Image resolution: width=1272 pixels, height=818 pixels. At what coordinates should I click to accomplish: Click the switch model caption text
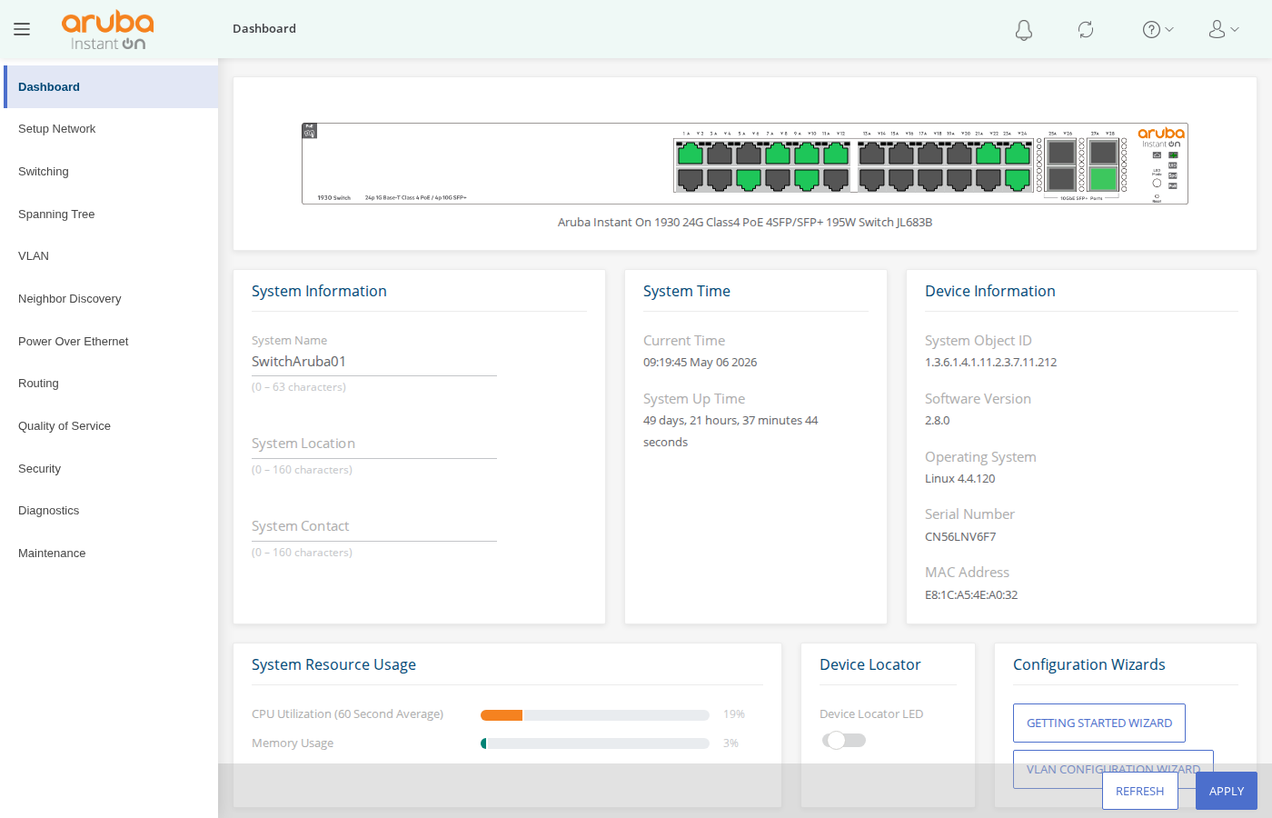[x=745, y=223]
